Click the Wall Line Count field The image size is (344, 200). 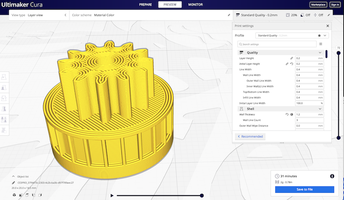(x=309, y=120)
